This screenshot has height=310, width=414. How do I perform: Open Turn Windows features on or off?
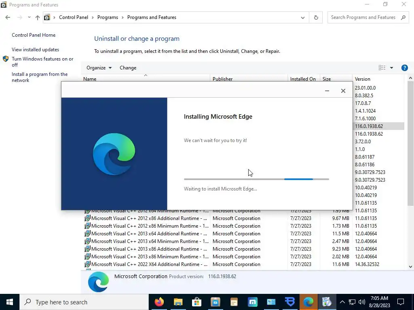point(42,62)
